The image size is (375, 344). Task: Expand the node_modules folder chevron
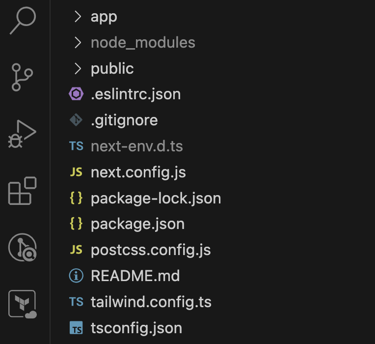(78, 42)
